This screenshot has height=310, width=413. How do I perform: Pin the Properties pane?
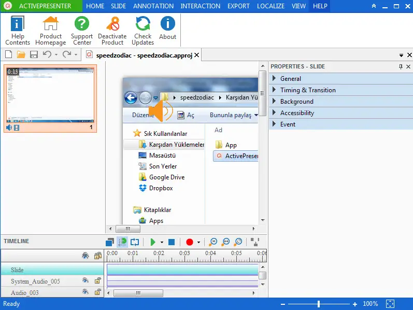tap(401, 67)
